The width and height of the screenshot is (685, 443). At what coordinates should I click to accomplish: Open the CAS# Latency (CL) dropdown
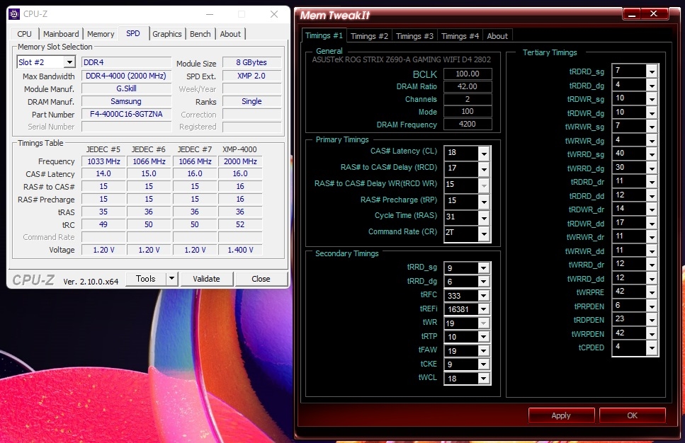(x=484, y=154)
